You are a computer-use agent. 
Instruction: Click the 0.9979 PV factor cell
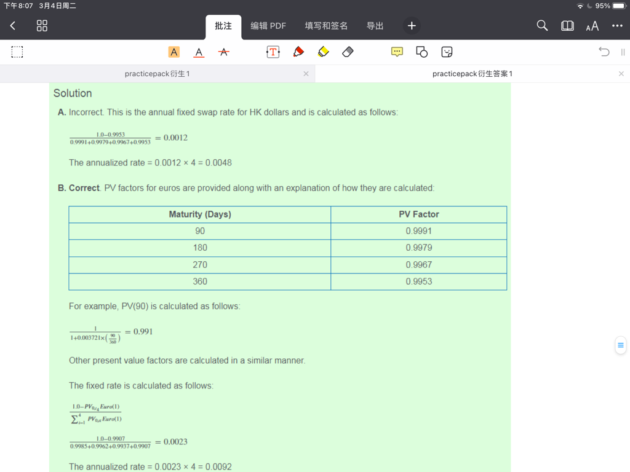418,248
